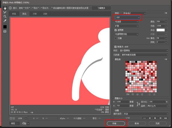Screen dimensions: 172x128
Task: Enable the 交错 checkbox
Action: tap(116, 38)
